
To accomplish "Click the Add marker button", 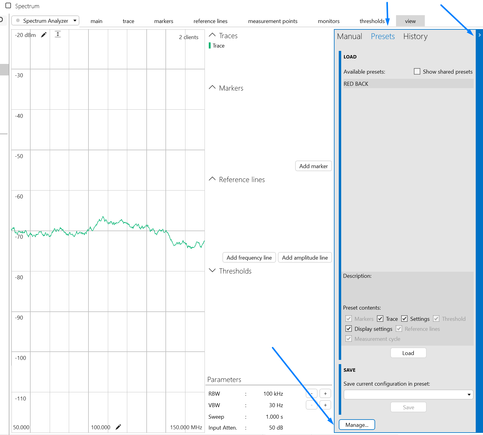I will (x=313, y=166).
